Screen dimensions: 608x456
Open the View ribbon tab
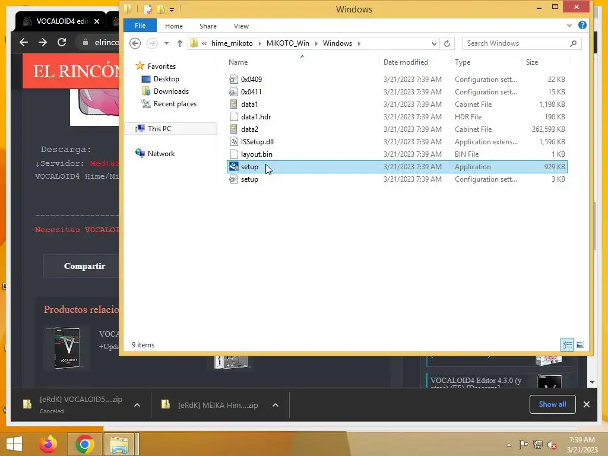pyautogui.click(x=241, y=26)
